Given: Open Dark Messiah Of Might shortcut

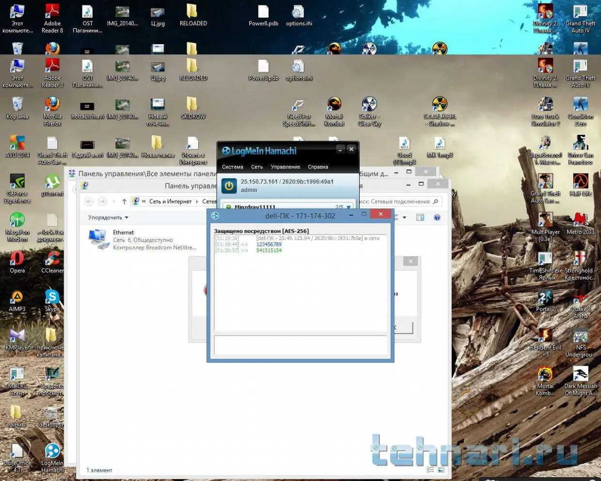Looking at the screenshot, I should point(581,381).
